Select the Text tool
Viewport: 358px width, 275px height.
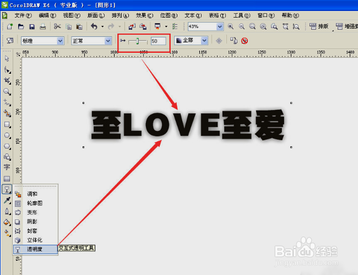(7, 167)
